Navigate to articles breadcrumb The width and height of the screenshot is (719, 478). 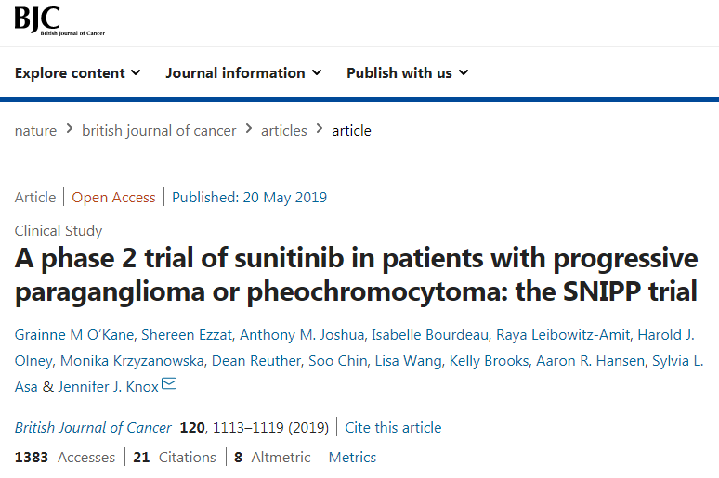click(x=284, y=131)
